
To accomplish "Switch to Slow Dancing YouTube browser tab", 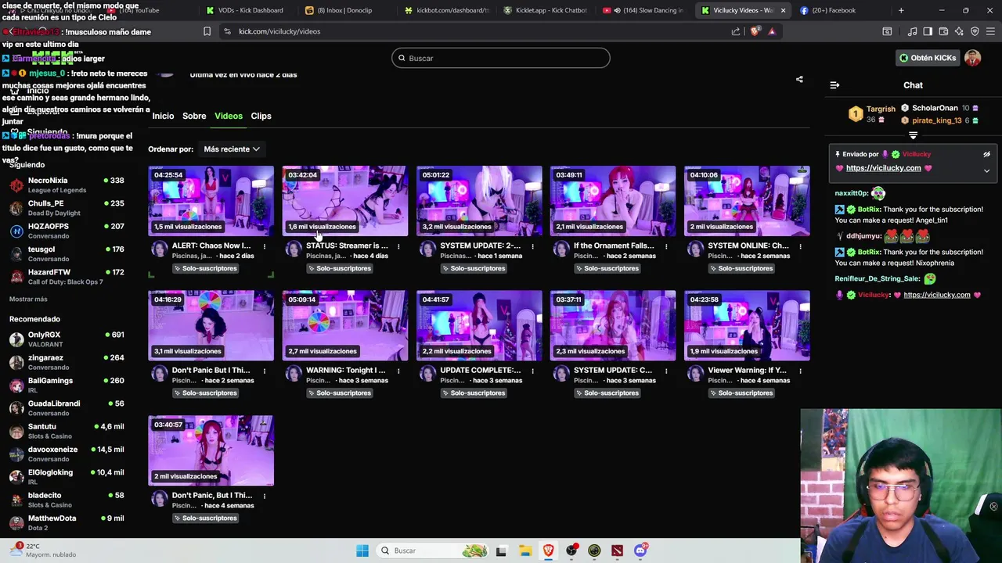I will (645, 10).
